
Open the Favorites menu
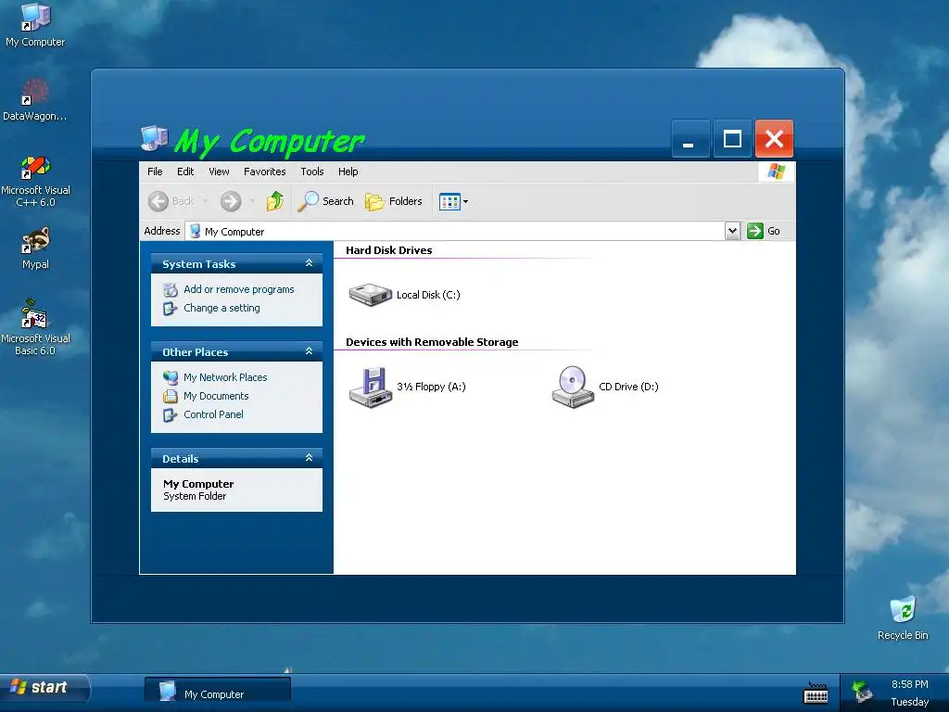[x=264, y=172]
